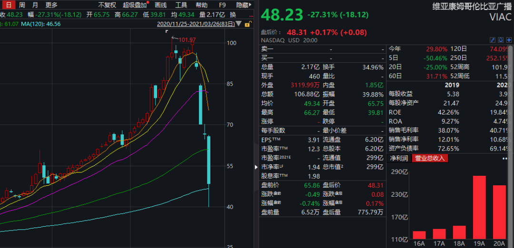This screenshot has width=514, height=248.
Task: Click the pencil note icon in quote panel
Action: pyautogui.click(x=492, y=40)
